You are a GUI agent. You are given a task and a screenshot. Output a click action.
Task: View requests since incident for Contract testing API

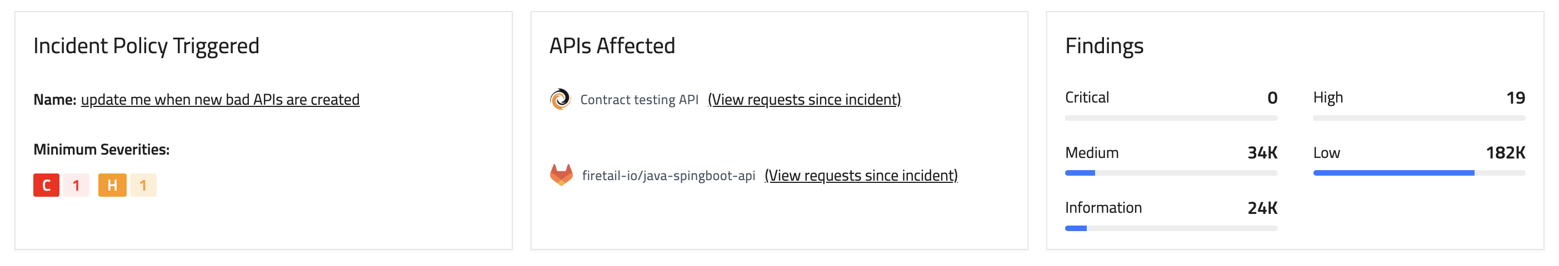point(805,100)
